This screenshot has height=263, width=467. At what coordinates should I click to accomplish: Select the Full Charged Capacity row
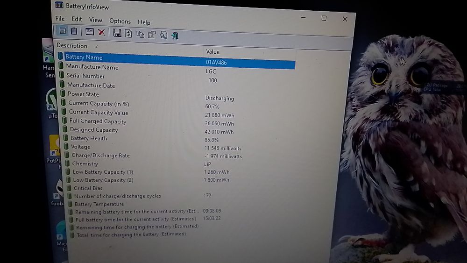click(x=179, y=122)
